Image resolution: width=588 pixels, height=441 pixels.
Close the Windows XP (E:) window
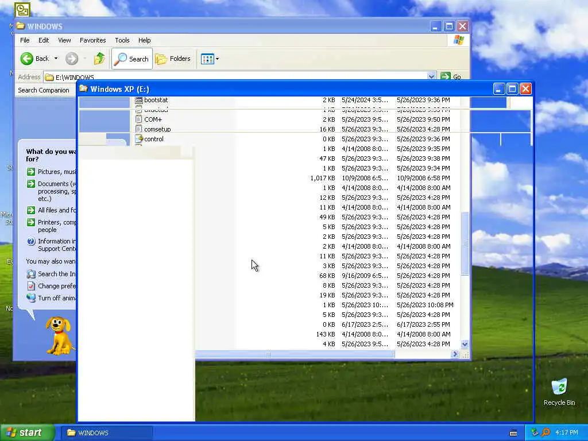pos(525,89)
